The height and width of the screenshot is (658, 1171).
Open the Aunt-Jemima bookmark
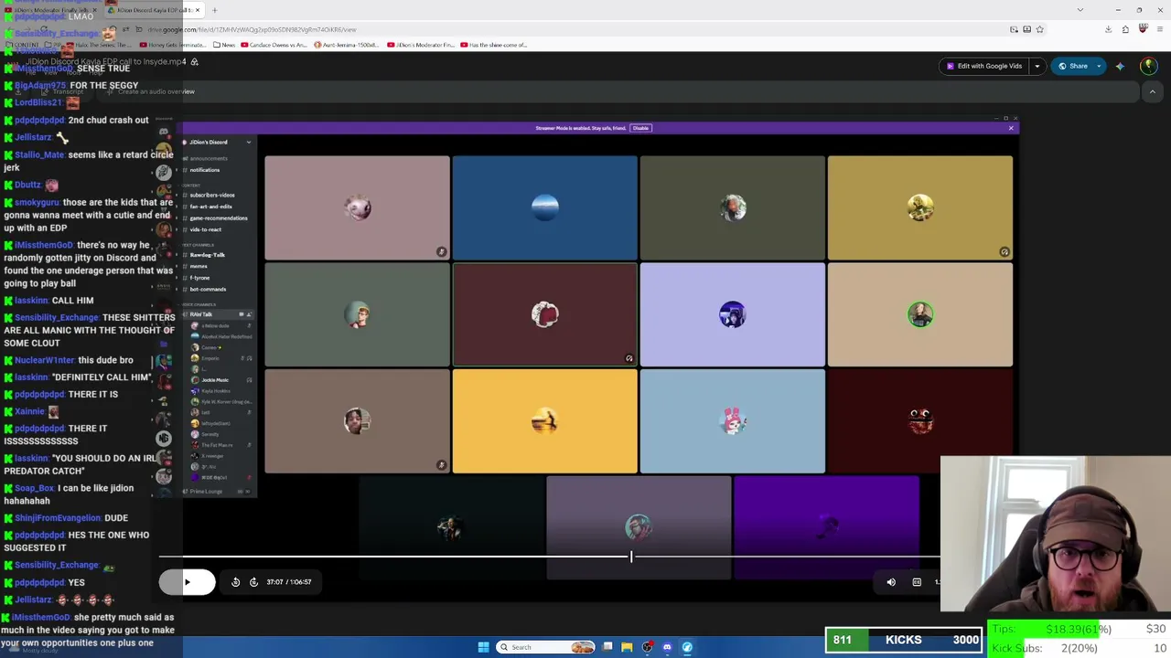pyautogui.click(x=349, y=45)
